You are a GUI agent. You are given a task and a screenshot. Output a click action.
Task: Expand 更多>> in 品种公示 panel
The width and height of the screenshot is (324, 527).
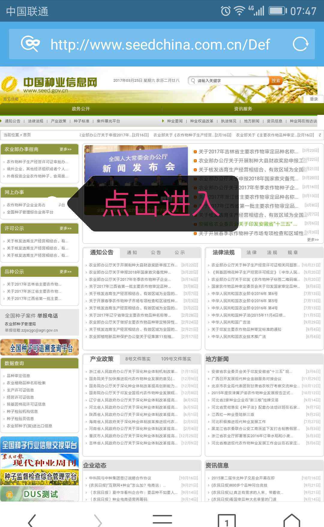click(65, 272)
